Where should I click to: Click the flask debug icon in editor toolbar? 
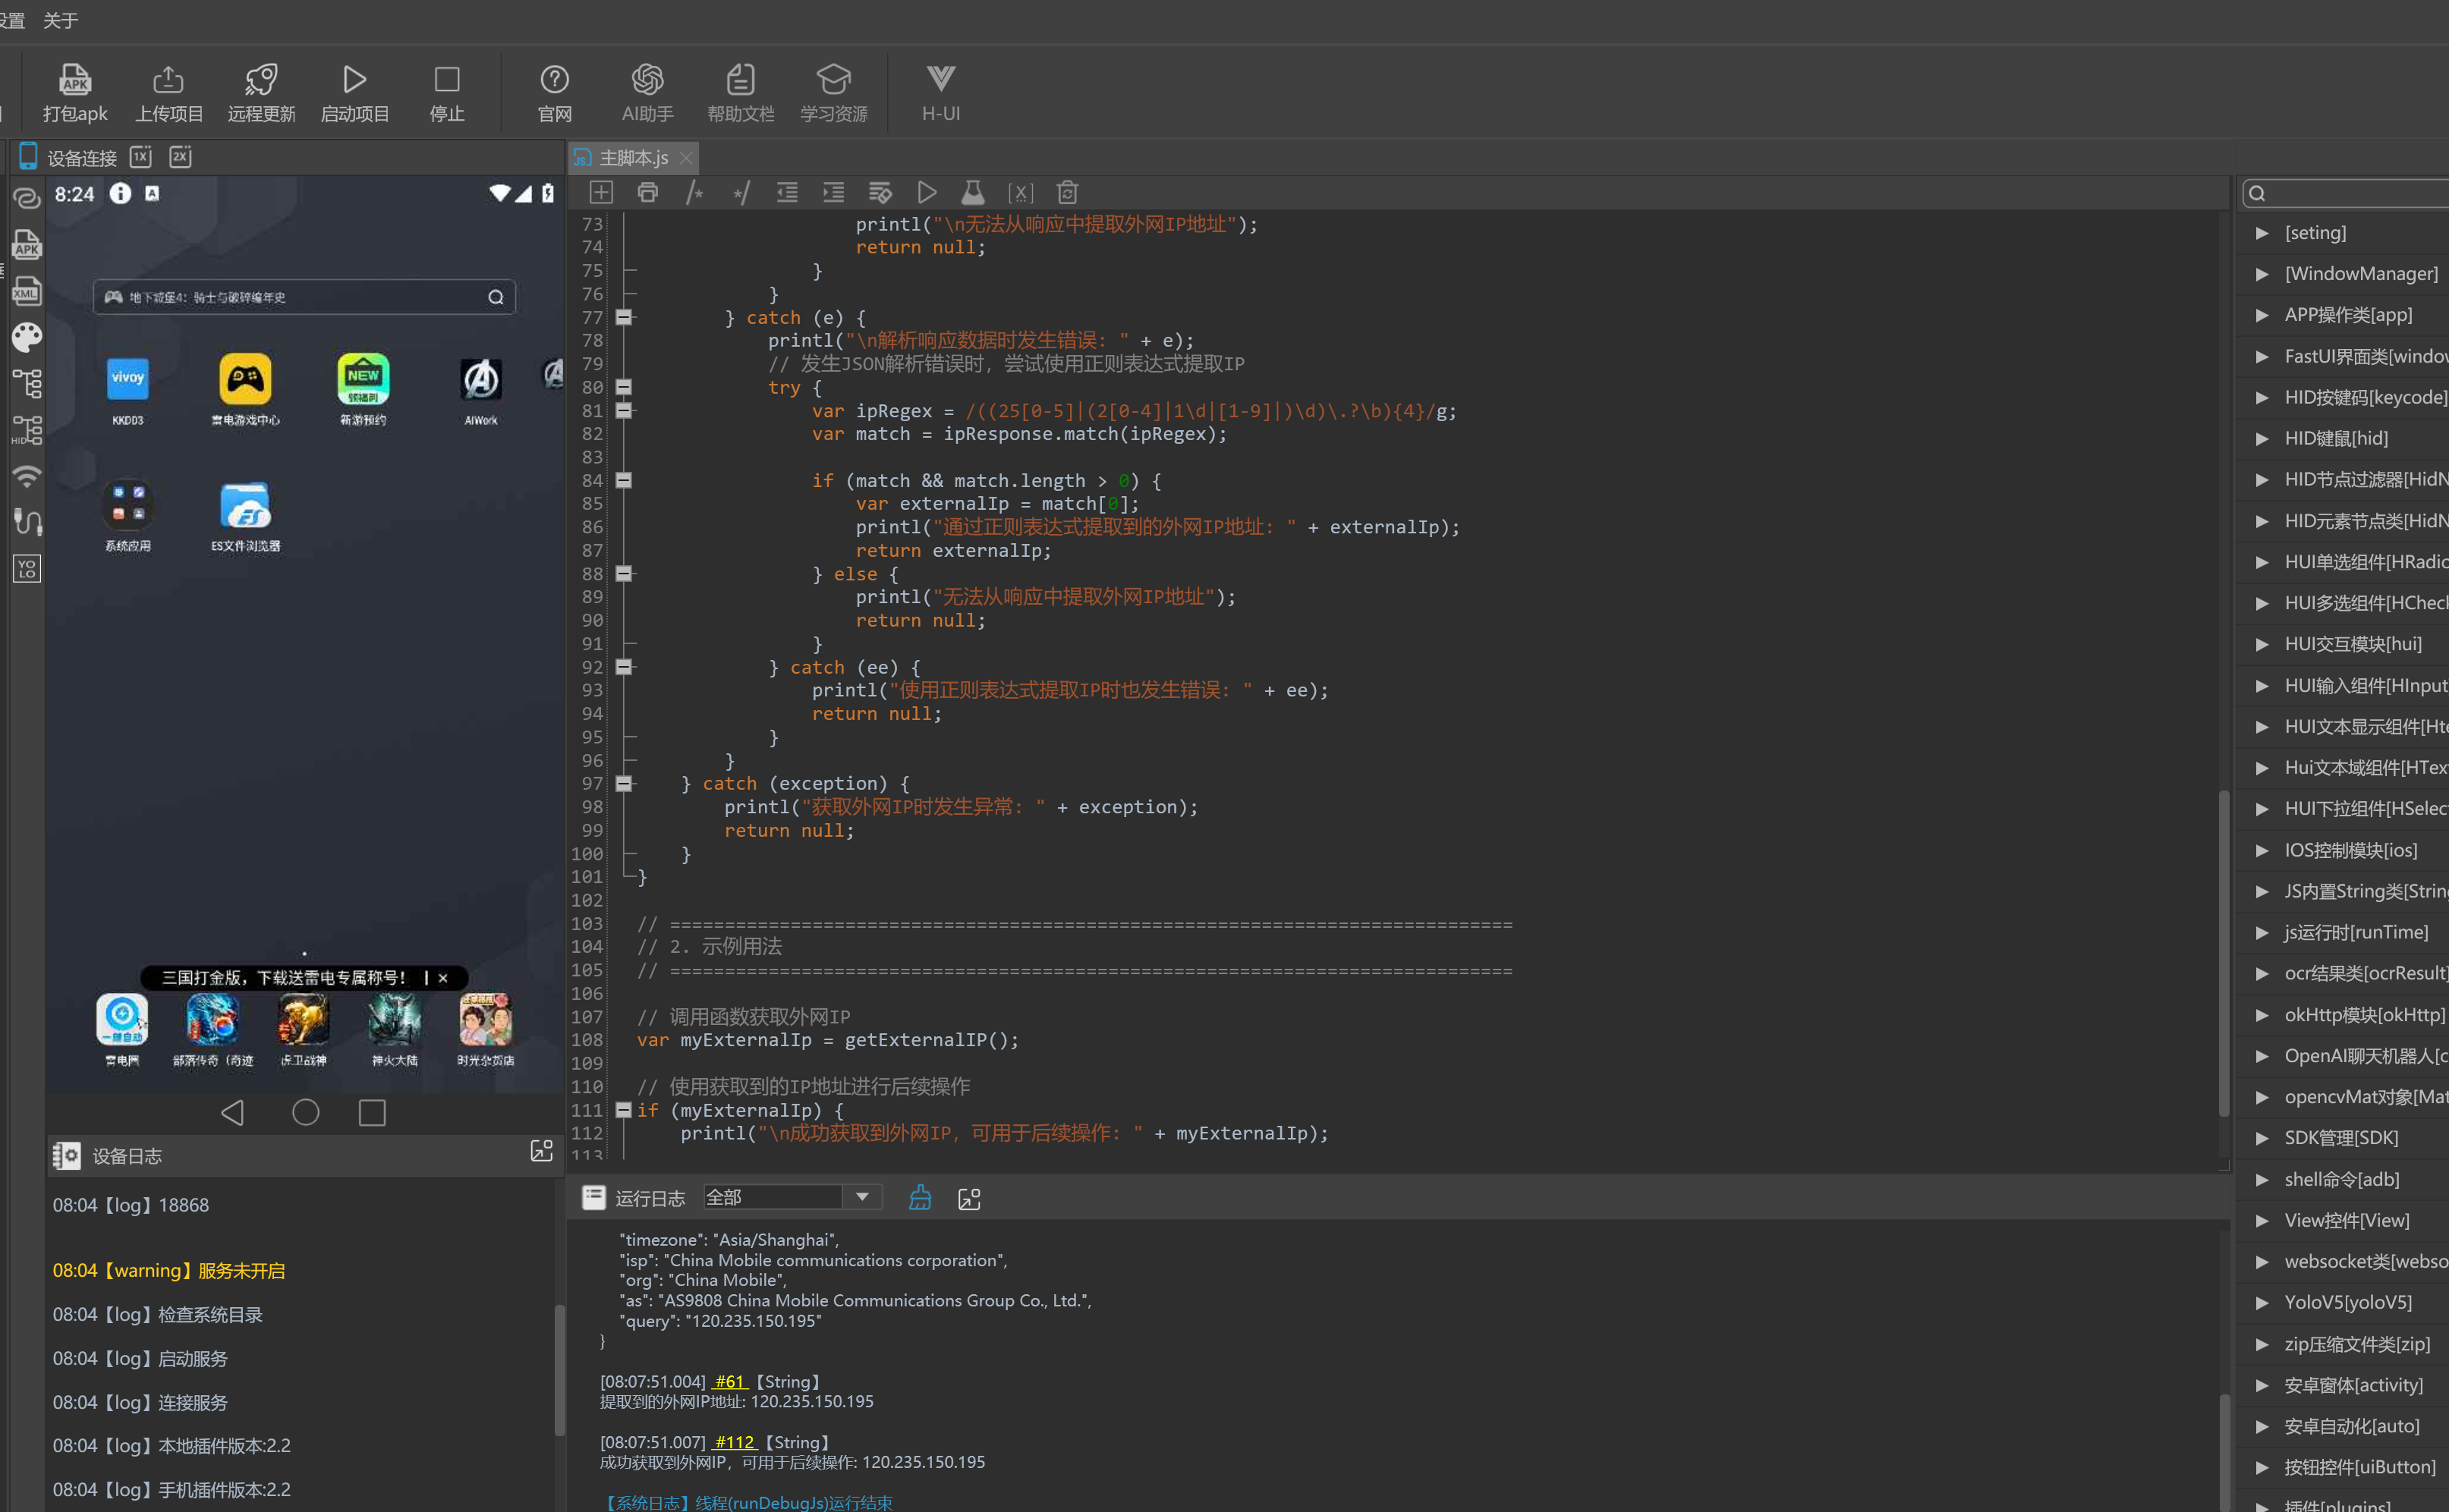(972, 192)
